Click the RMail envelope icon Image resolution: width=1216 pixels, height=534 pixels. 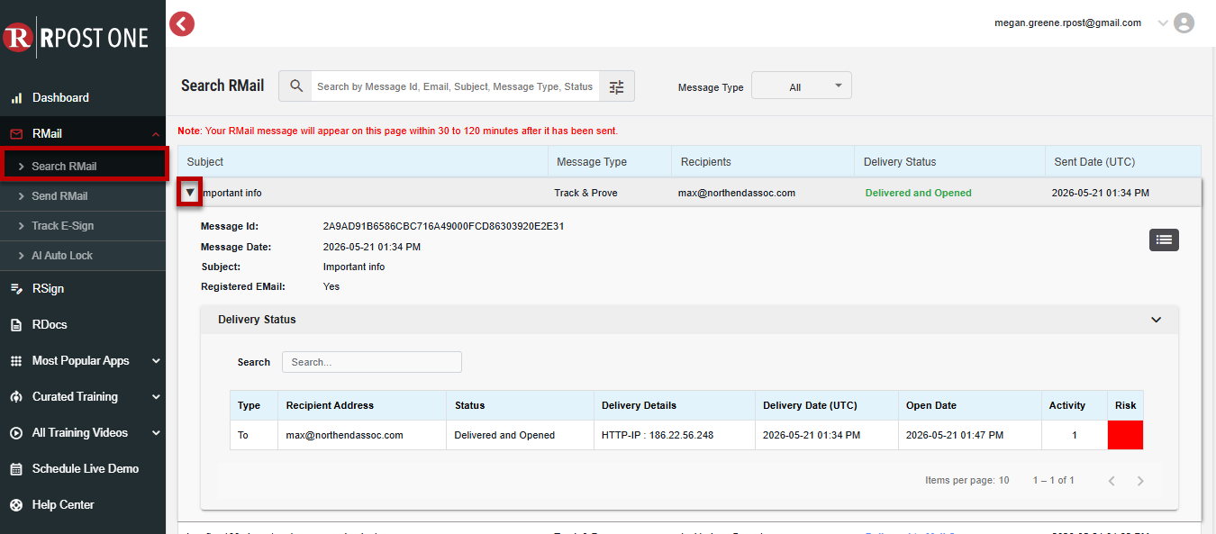16,134
